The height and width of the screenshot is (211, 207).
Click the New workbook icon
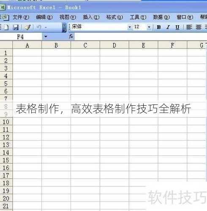click(x=6, y=27)
